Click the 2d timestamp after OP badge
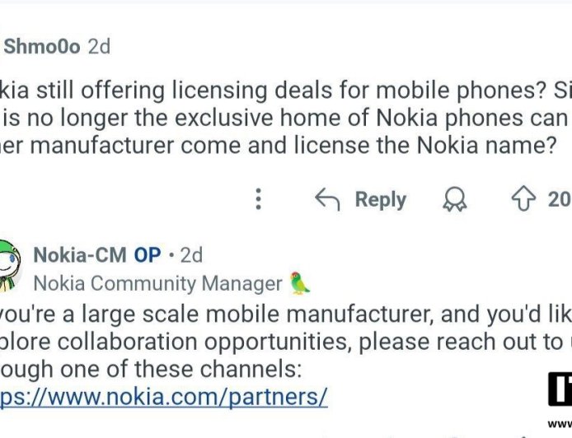The width and height of the screenshot is (572, 438). point(191,255)
